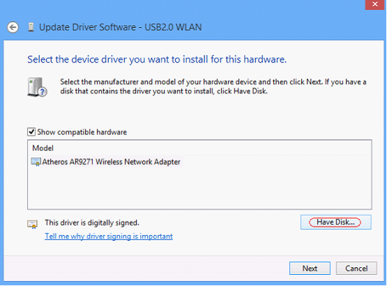Proceed with the Next button
This screenshot has height=286, width=387.
click(310, 268)
